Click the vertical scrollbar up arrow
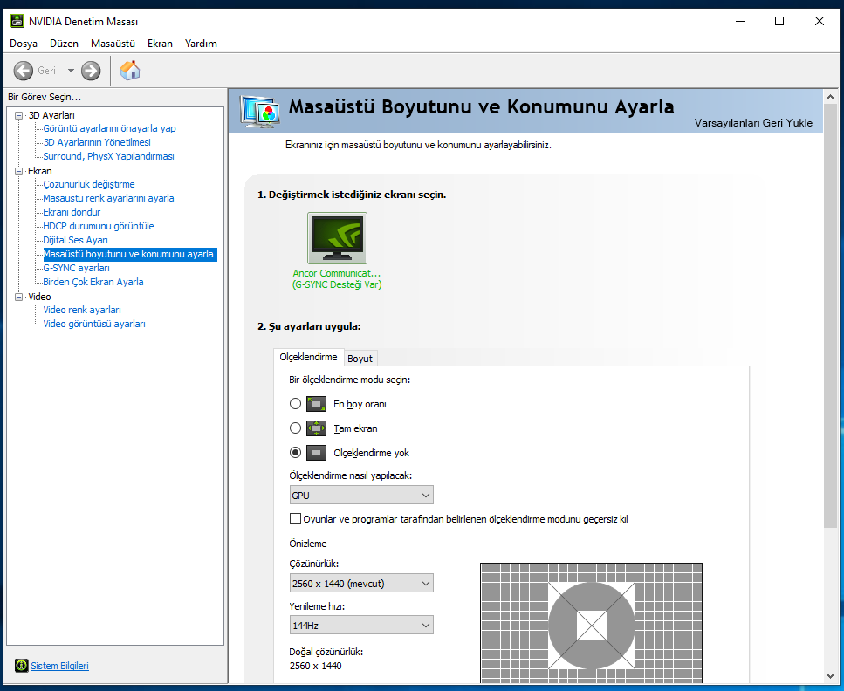 830,97
